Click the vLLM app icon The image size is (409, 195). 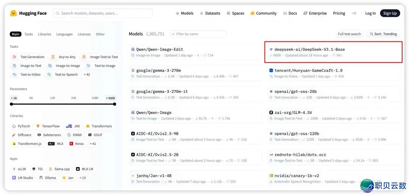14,169
